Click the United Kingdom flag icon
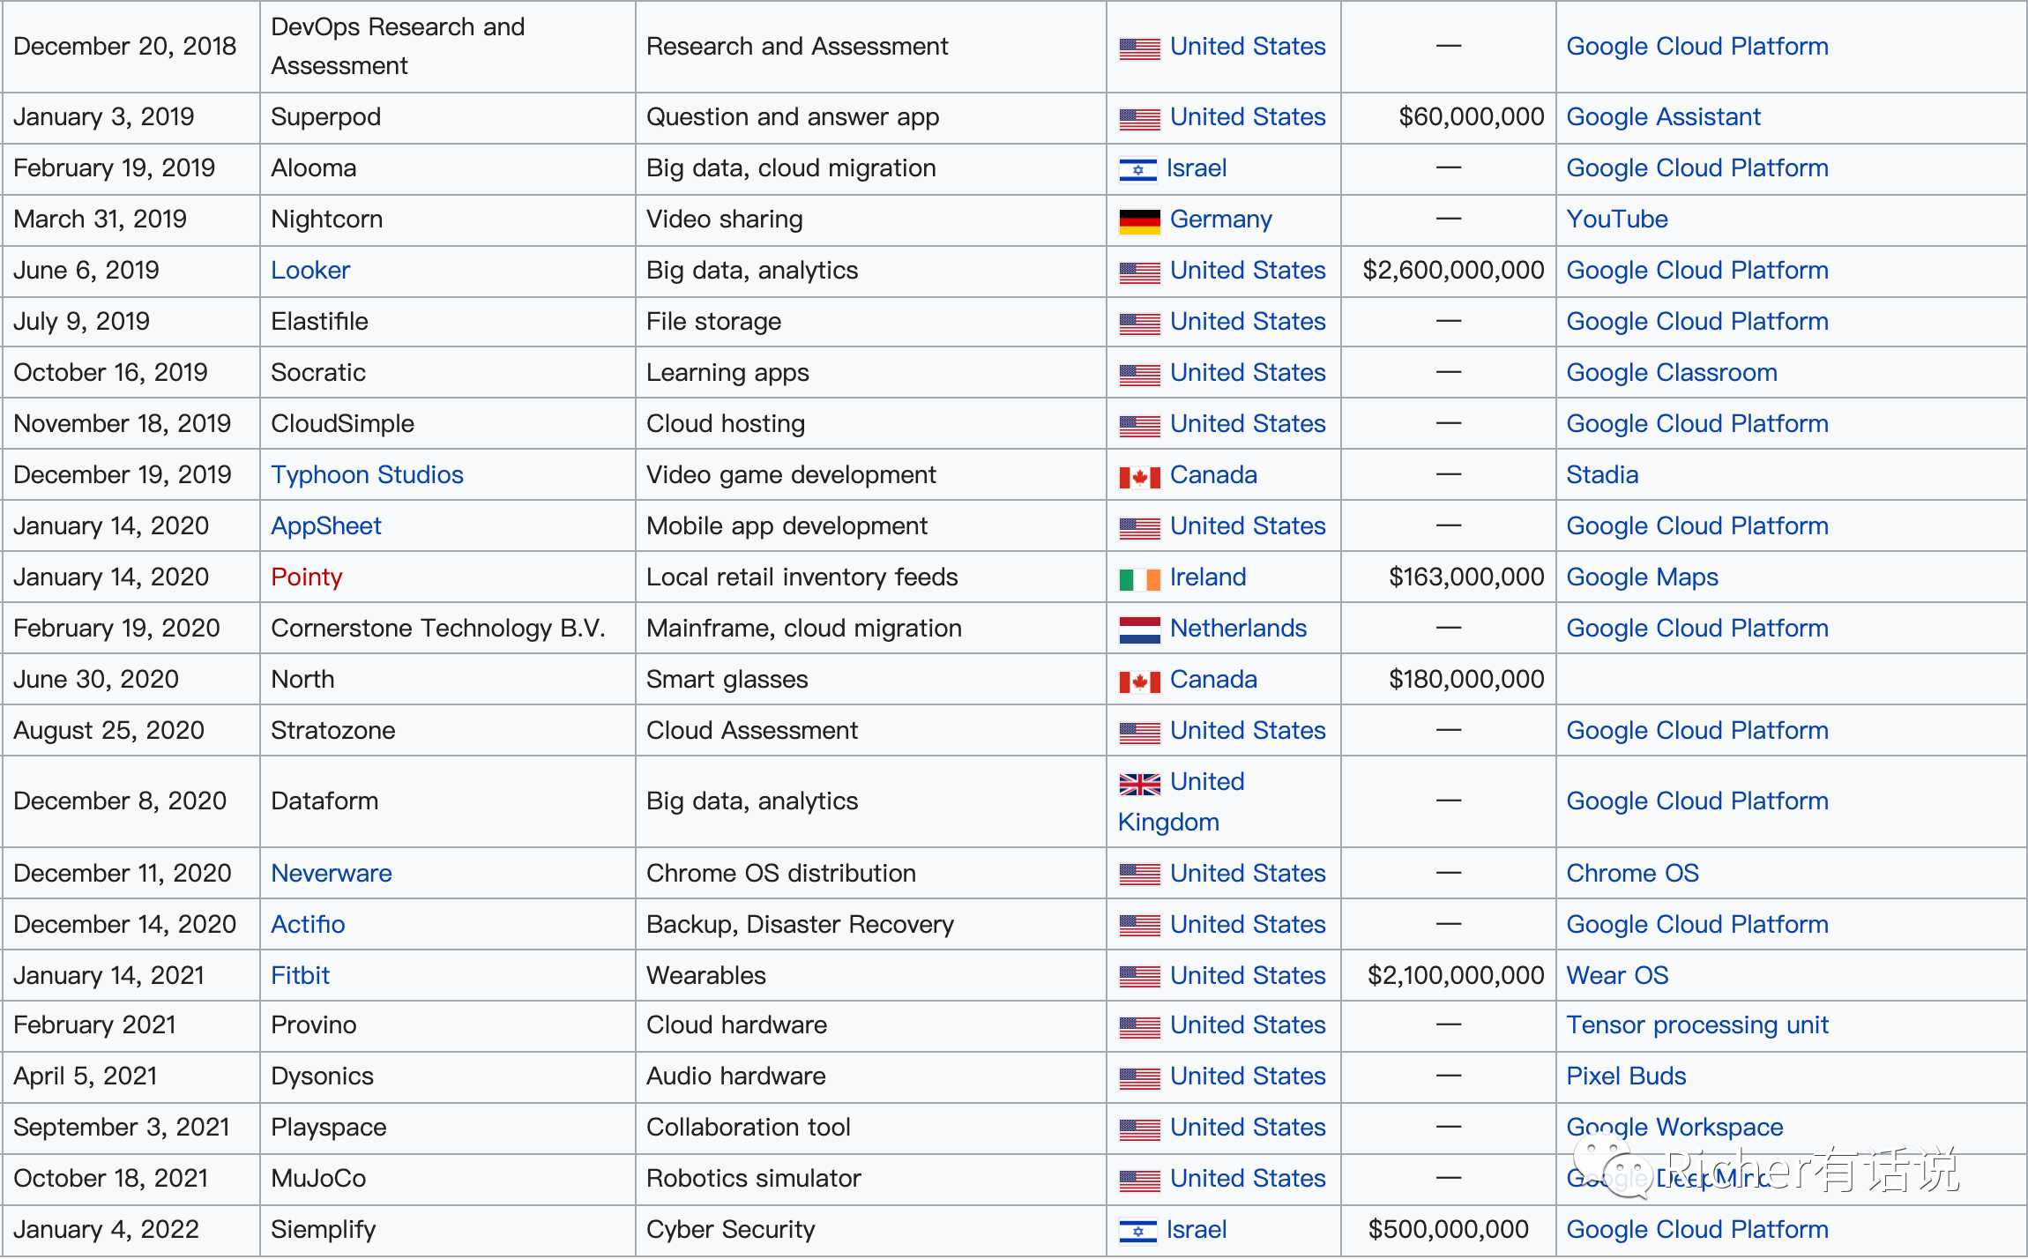 coord(1139,783)
